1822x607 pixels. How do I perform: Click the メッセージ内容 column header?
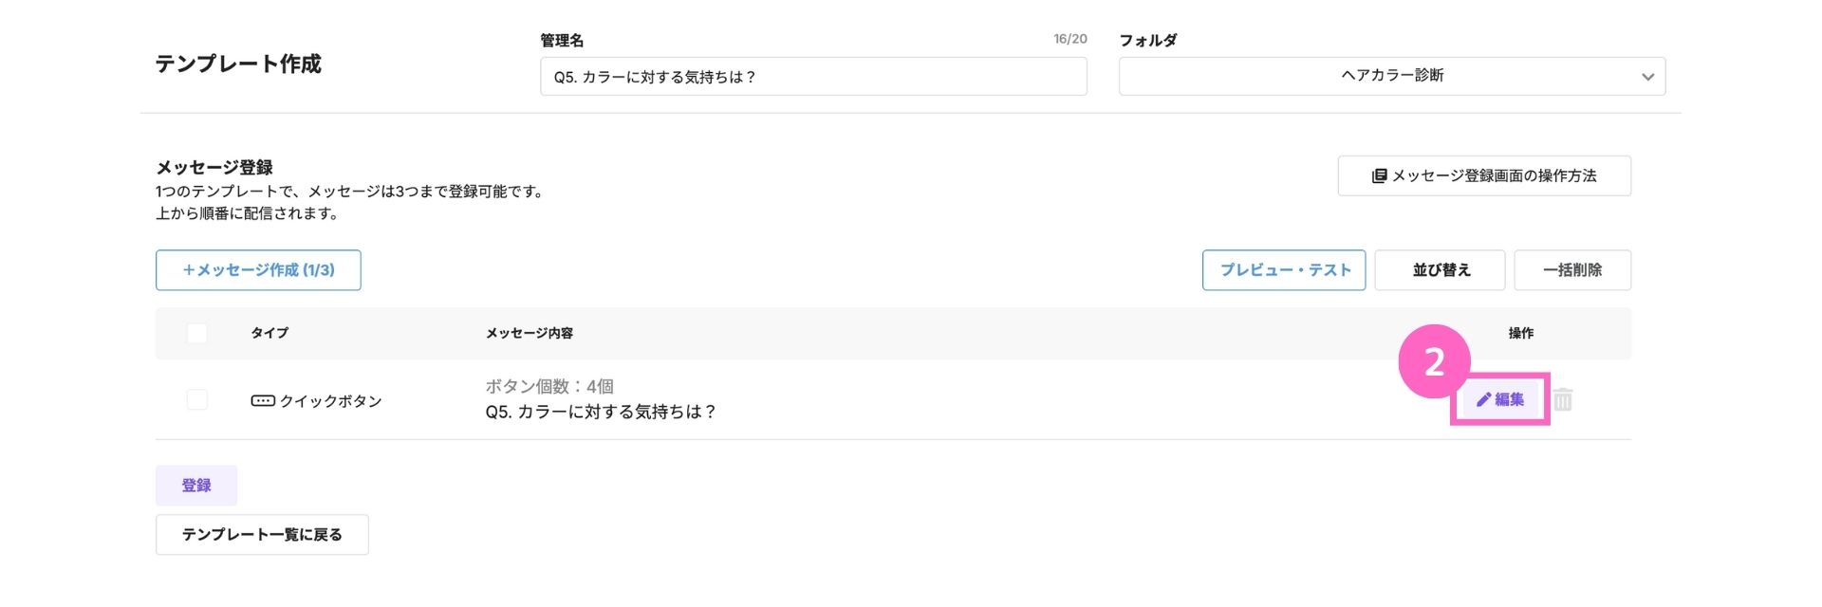tap(530, 333)
